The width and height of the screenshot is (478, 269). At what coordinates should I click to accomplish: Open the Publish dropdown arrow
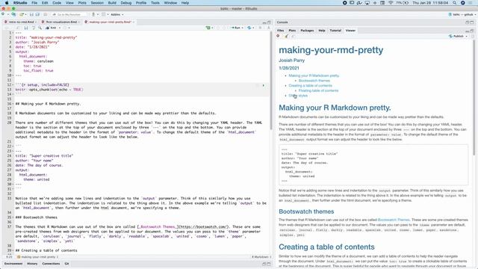tap(466, 37)
